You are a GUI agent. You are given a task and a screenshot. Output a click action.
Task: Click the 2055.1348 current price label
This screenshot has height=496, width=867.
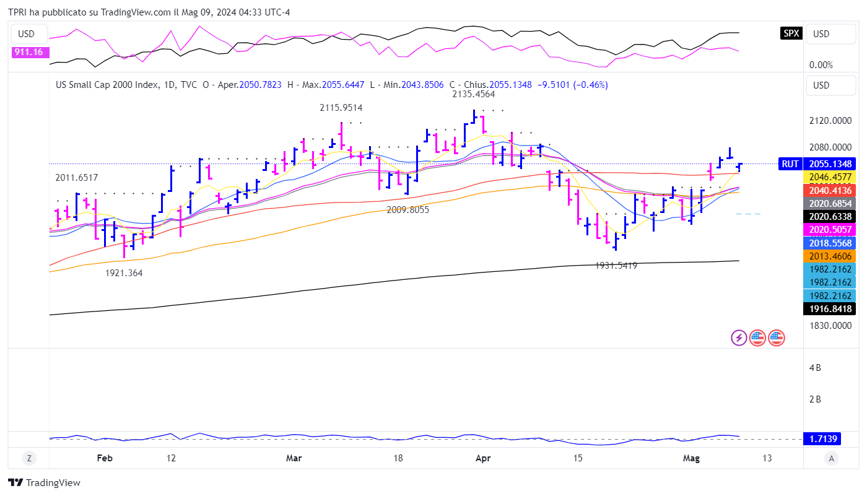tap(829, 164)
